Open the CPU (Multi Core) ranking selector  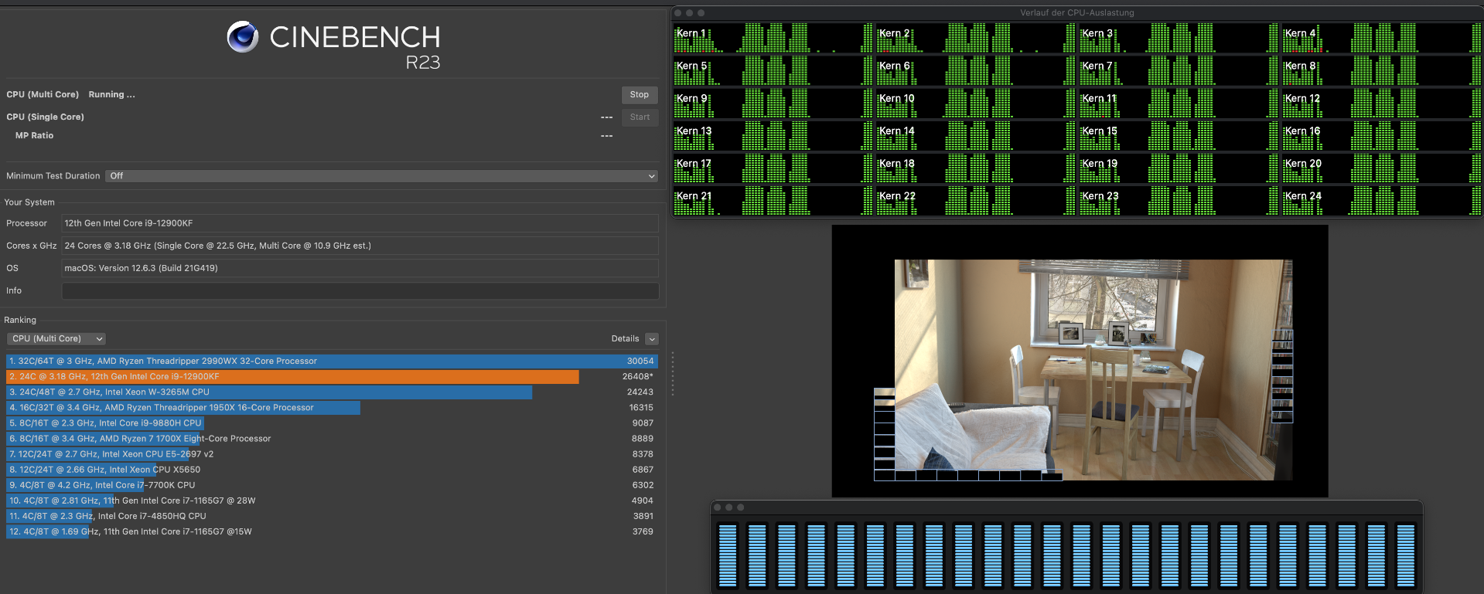click(56, 339)
